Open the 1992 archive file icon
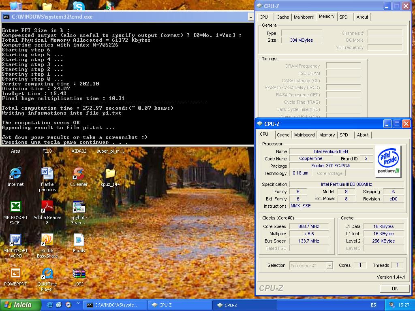This screenshot has width=415, height=311. click(x=79, y=273)
